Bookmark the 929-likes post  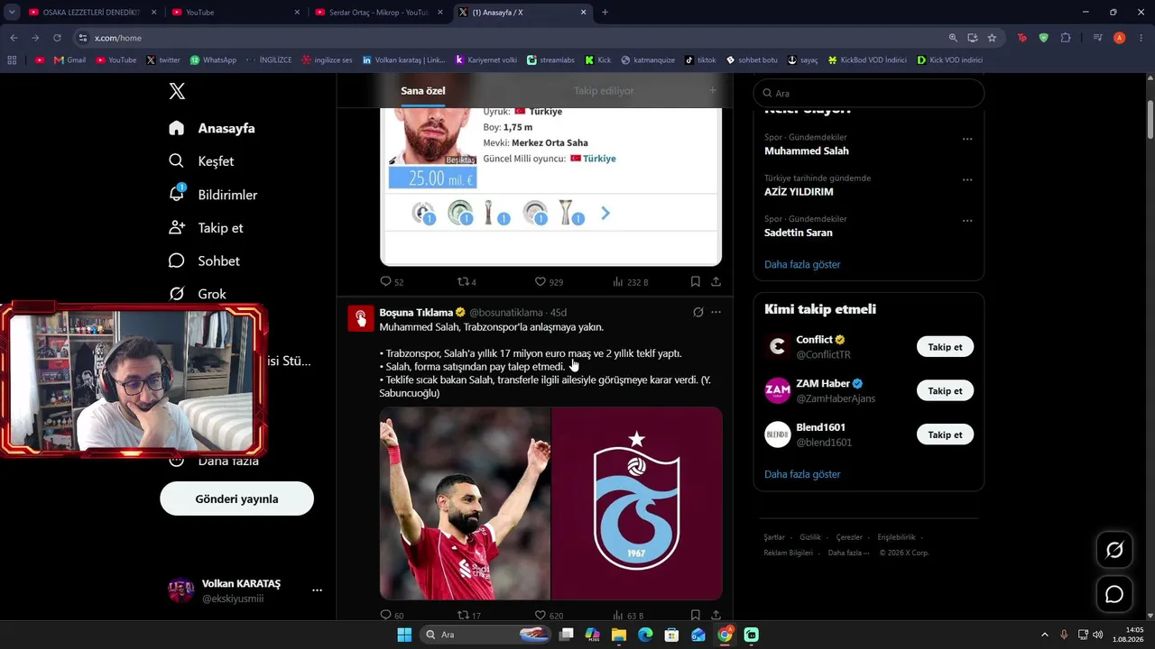(x=696, y=281)
